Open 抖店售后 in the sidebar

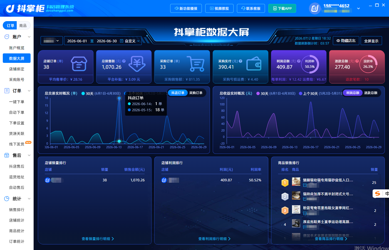(x=17, y=166)
